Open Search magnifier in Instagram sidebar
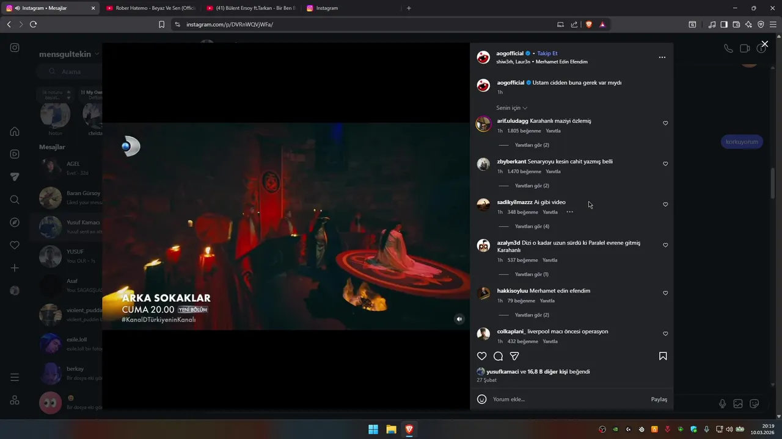 point(15,199)
